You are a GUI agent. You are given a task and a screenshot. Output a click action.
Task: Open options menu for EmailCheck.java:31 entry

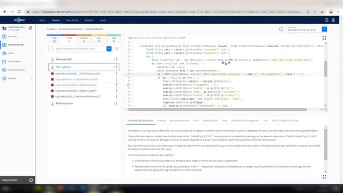[x=117, y=73]
